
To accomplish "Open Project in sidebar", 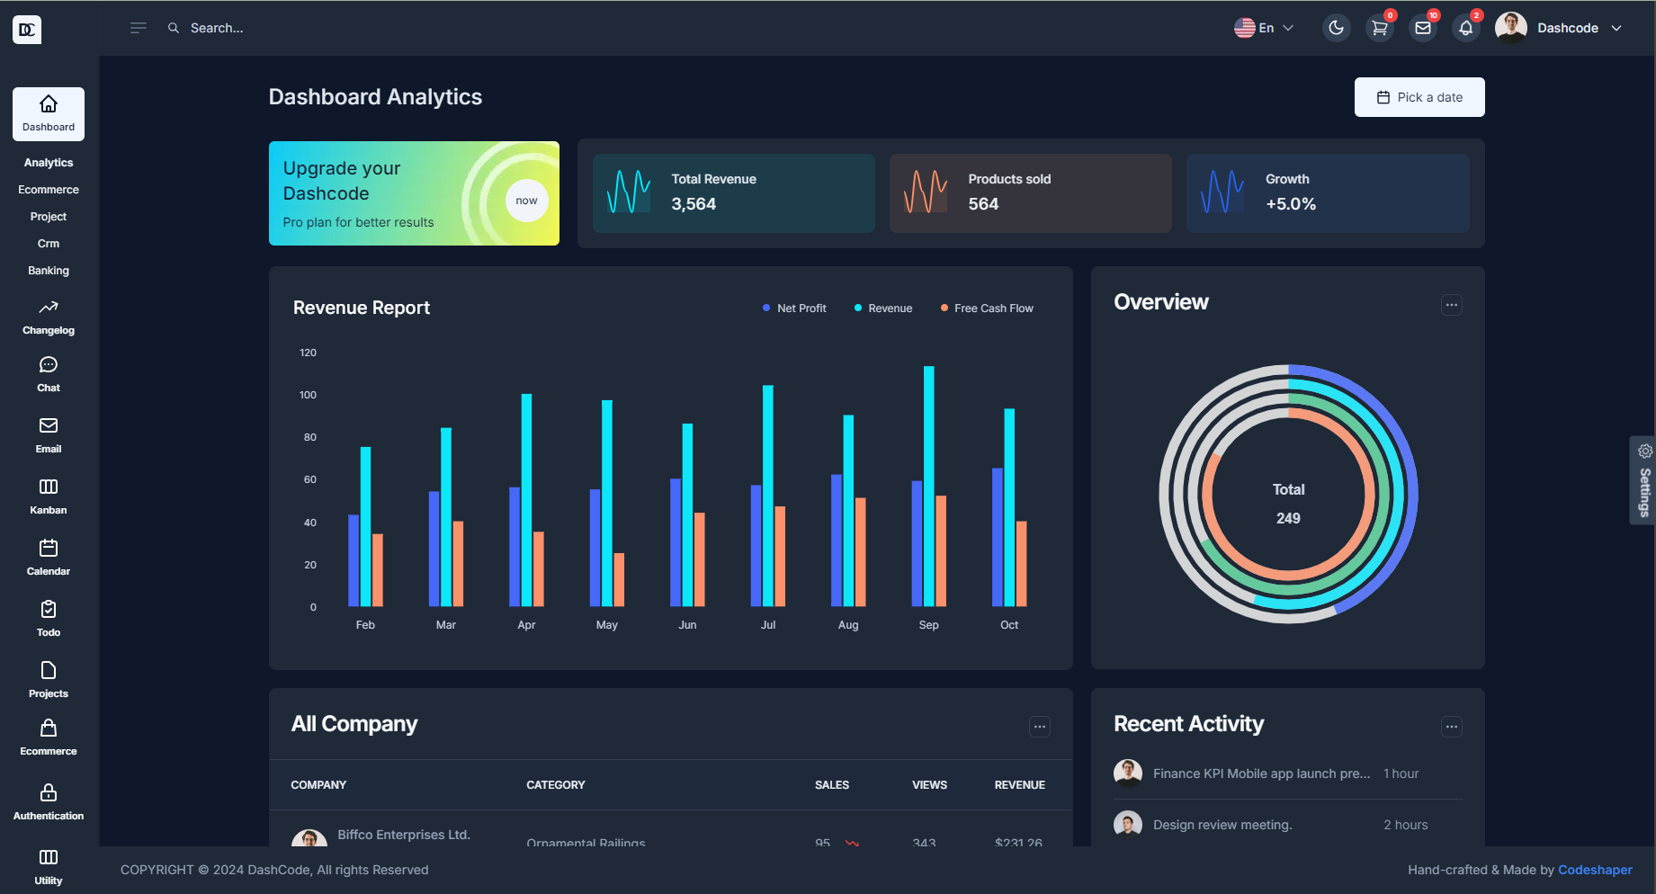I will 49,217.
